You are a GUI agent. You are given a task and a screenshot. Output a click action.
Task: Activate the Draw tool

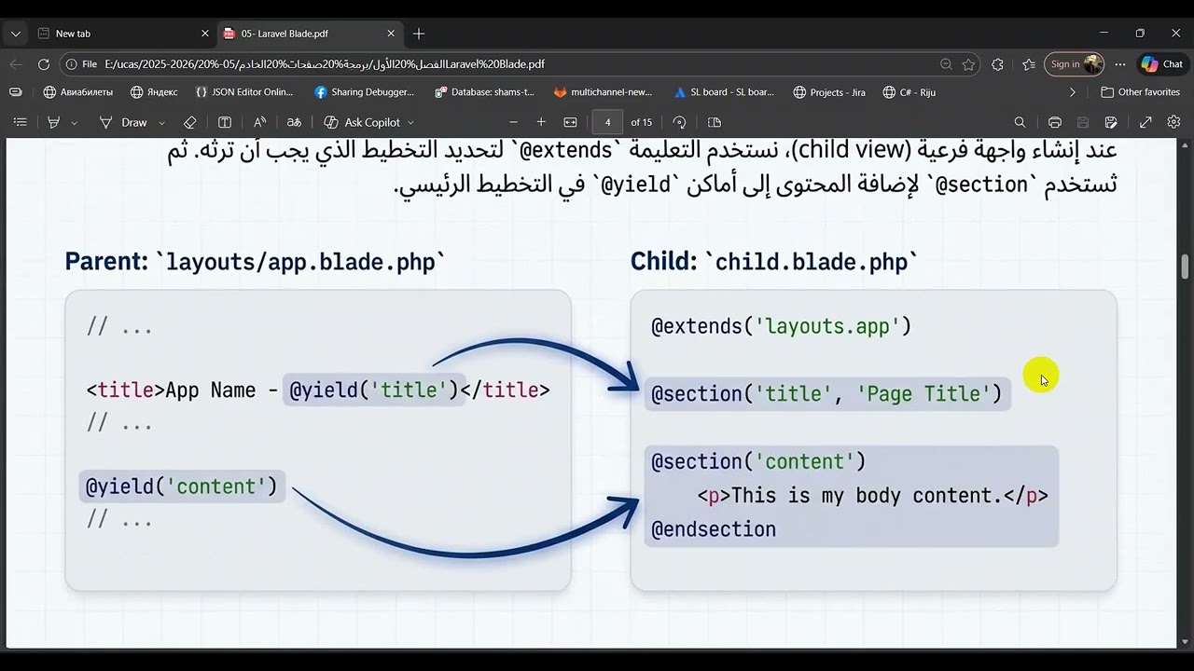[123, 122]
